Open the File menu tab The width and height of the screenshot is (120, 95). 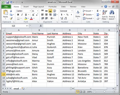tap(6, 7)
